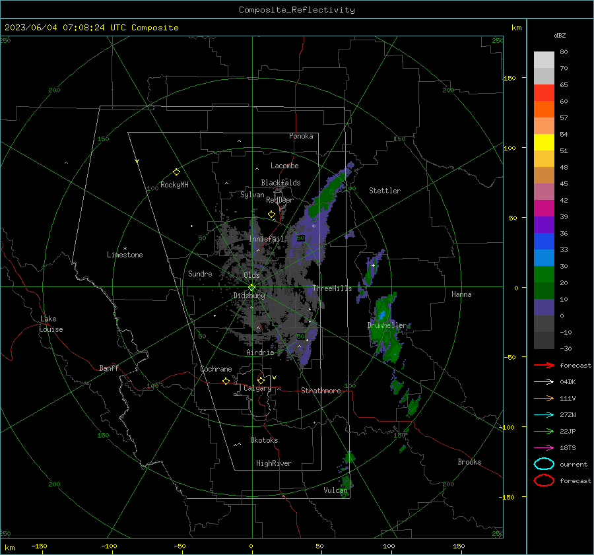The width and height of the screenshot is (594, 555).
Task: Click the Cochrane city label
Action: (x=216, y=369)
